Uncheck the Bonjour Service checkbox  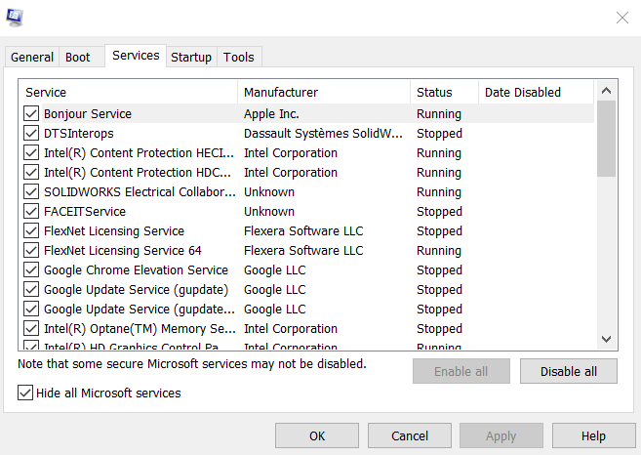tap(31, 113)
